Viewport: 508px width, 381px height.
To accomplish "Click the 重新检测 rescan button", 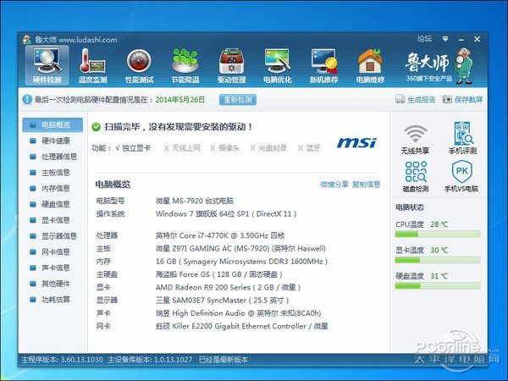I will 238,99.
